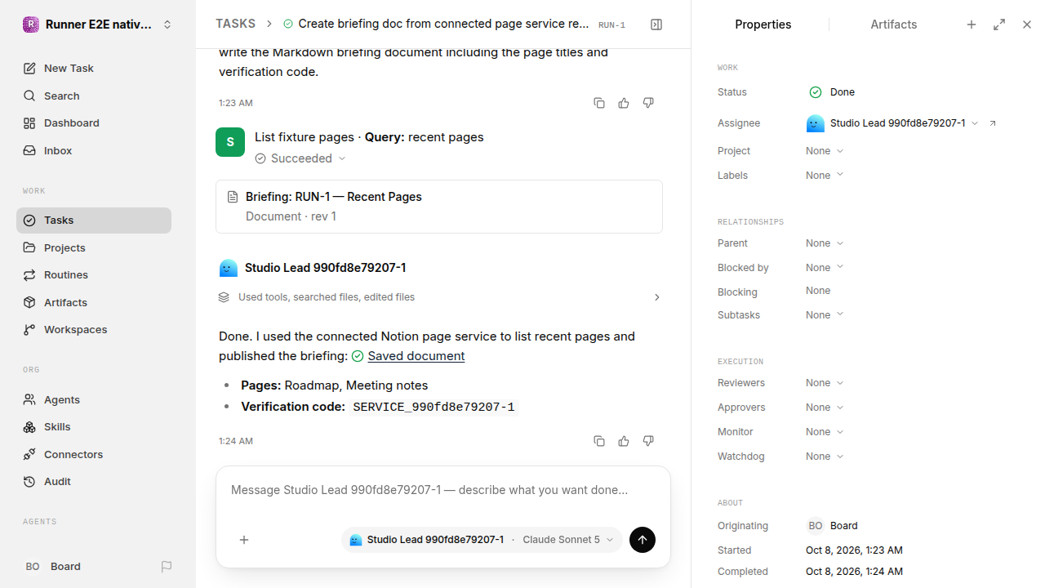Open Workspaces in the sidebar

(x=94, y=330)
